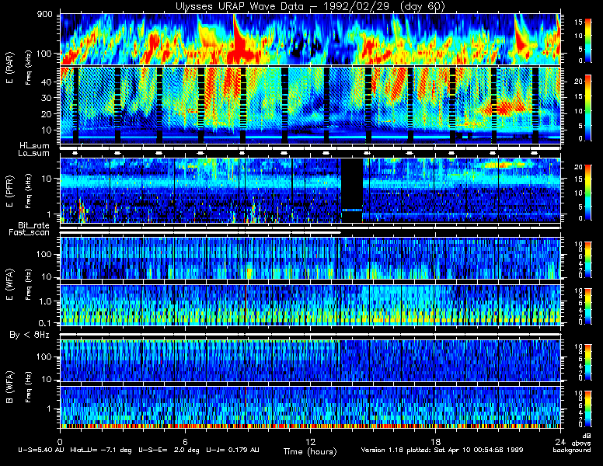Click the black data-gap block in the PFR panel
This screenshot has height=466, width=603.
[352, 190]
